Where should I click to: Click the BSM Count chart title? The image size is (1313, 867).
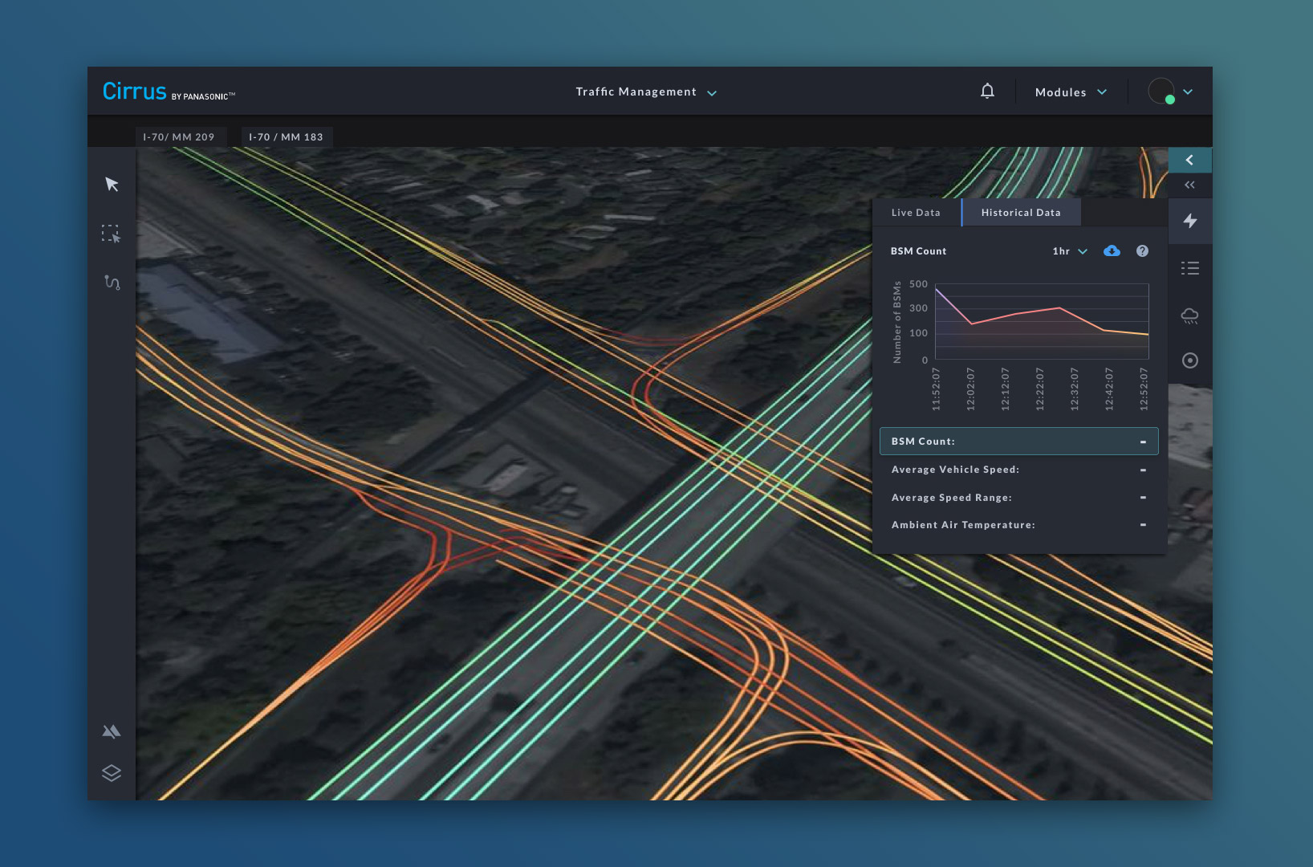click(918, 251)
